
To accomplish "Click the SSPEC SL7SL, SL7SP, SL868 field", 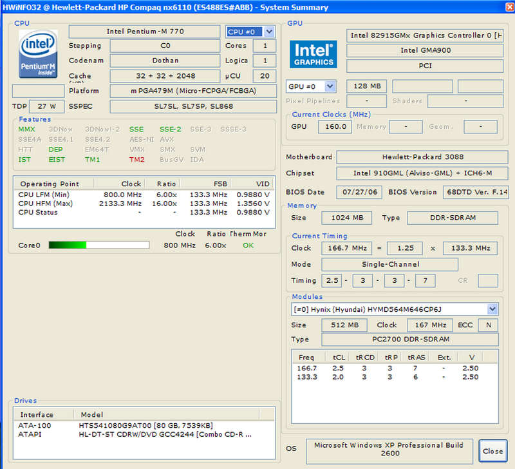I will pos(193,106).
